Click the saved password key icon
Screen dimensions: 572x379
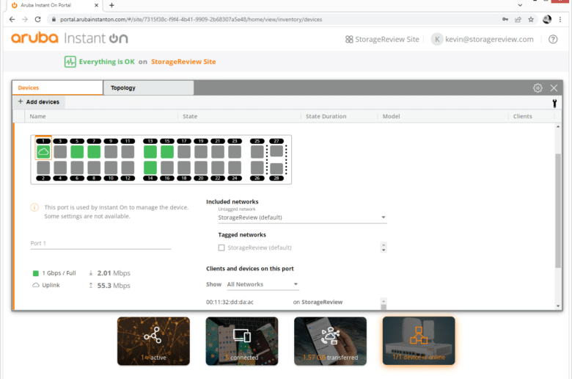(505, 19)
